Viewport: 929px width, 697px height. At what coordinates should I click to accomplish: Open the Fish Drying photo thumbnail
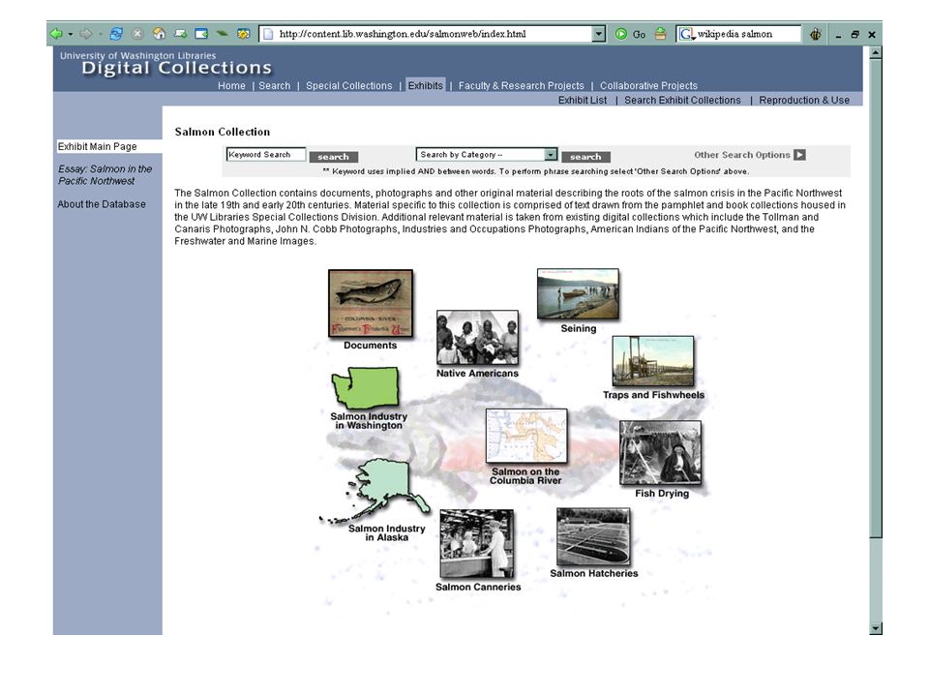pyautogui.click(x=661, y=453)
